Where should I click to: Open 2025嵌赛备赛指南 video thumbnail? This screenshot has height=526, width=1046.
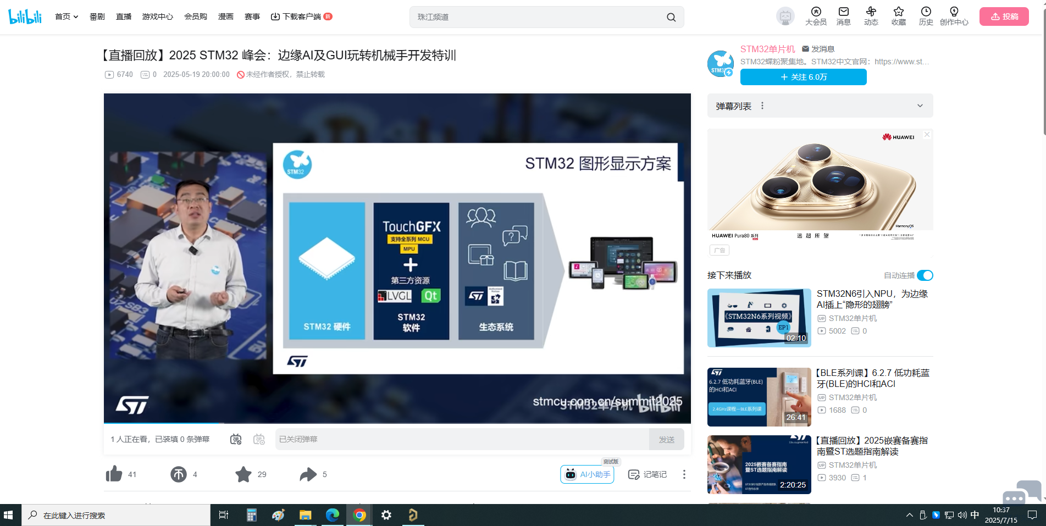759,464
